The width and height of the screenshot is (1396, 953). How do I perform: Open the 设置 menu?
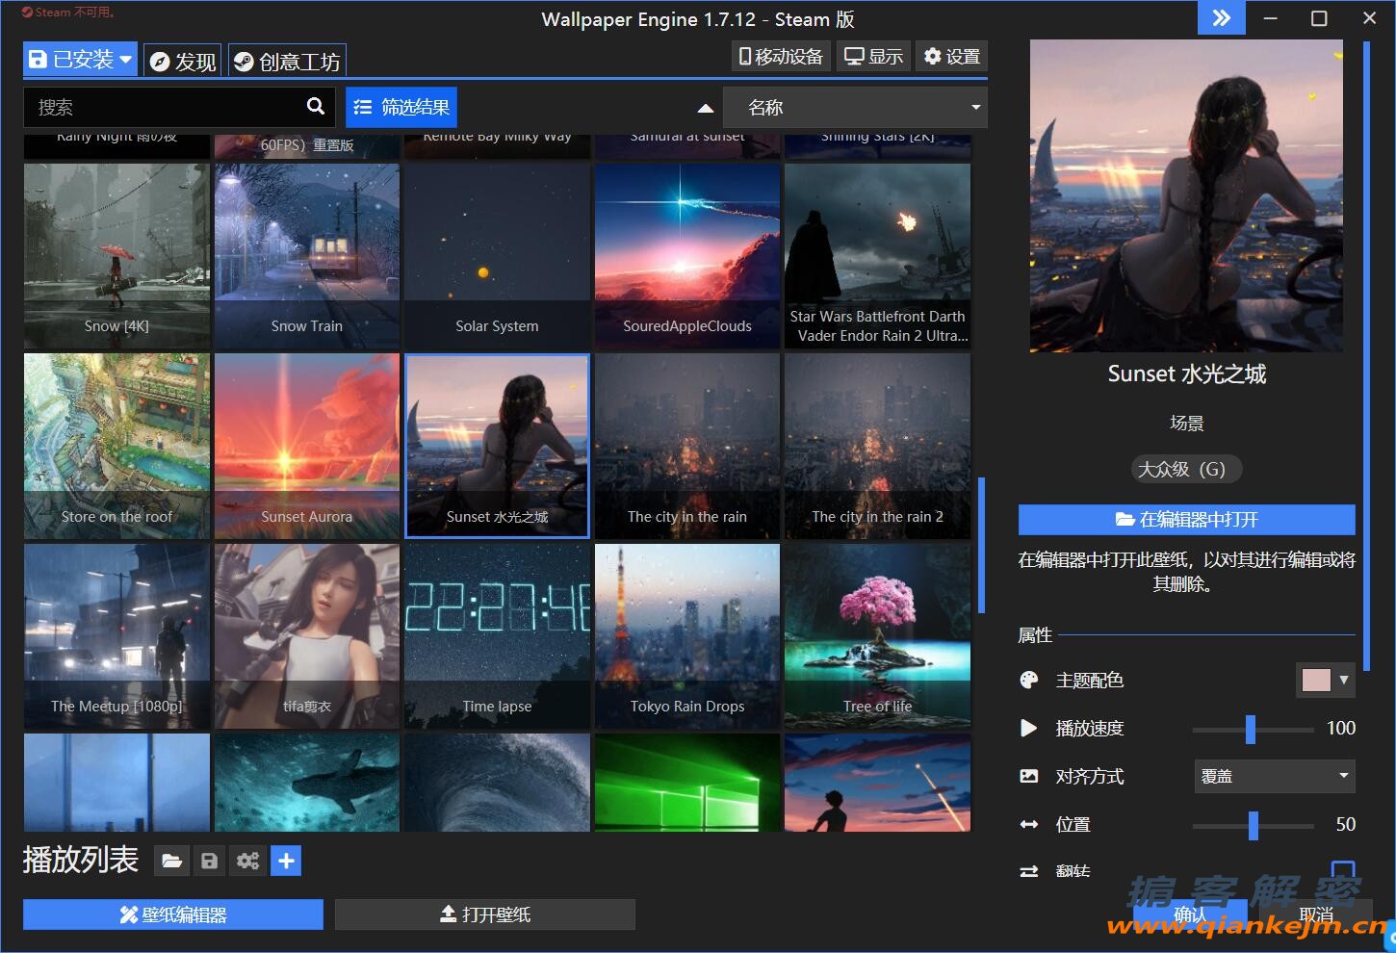tap(951, 57)
